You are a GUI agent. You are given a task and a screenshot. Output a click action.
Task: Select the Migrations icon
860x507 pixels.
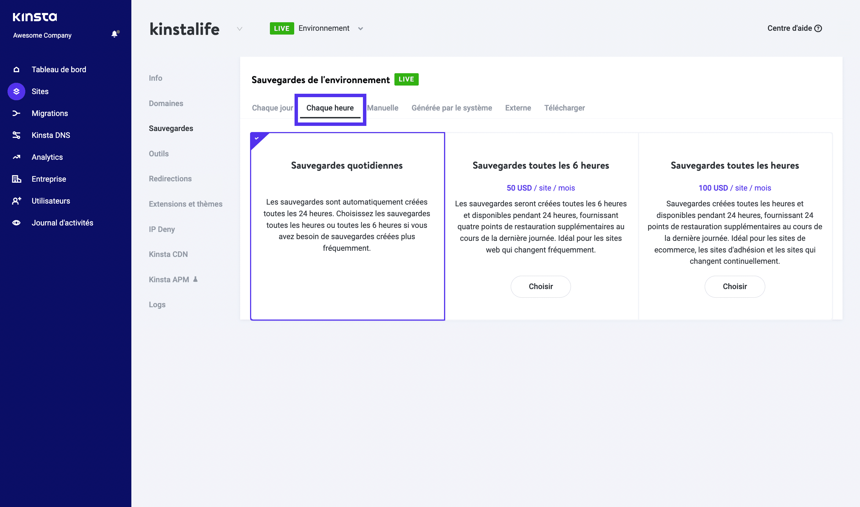click(16, 113)
